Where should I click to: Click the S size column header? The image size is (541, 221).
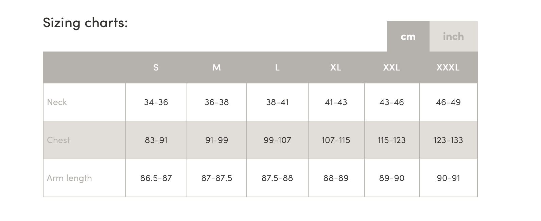pos(156,67)
